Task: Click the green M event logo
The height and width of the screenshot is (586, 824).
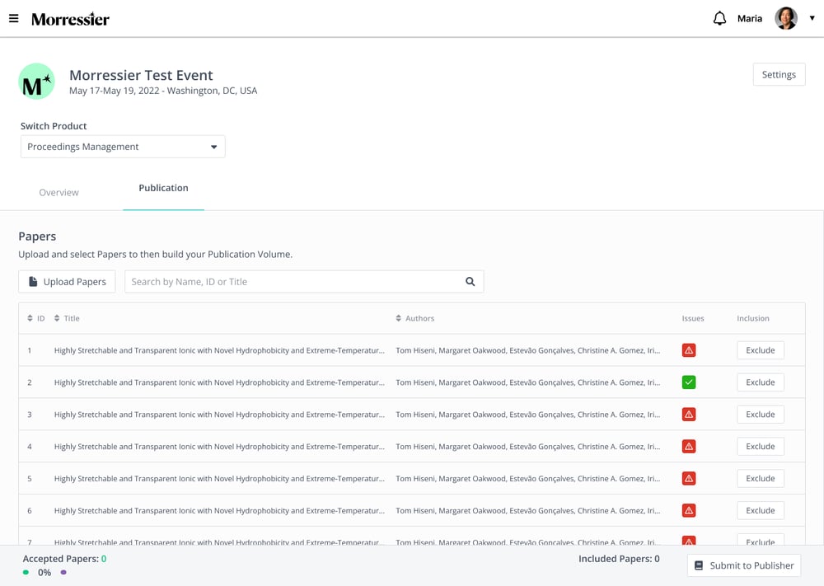Action: point(37,82)
